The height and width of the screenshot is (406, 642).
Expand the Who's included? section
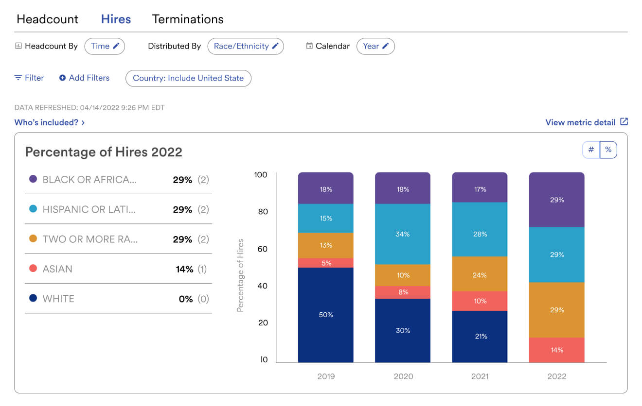pyautogui.click(x=50, y=122)
